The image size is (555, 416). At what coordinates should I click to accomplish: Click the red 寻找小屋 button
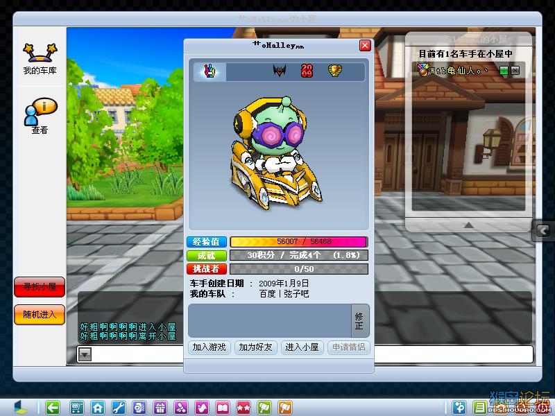pyautogui.click(x=40, y=287)
